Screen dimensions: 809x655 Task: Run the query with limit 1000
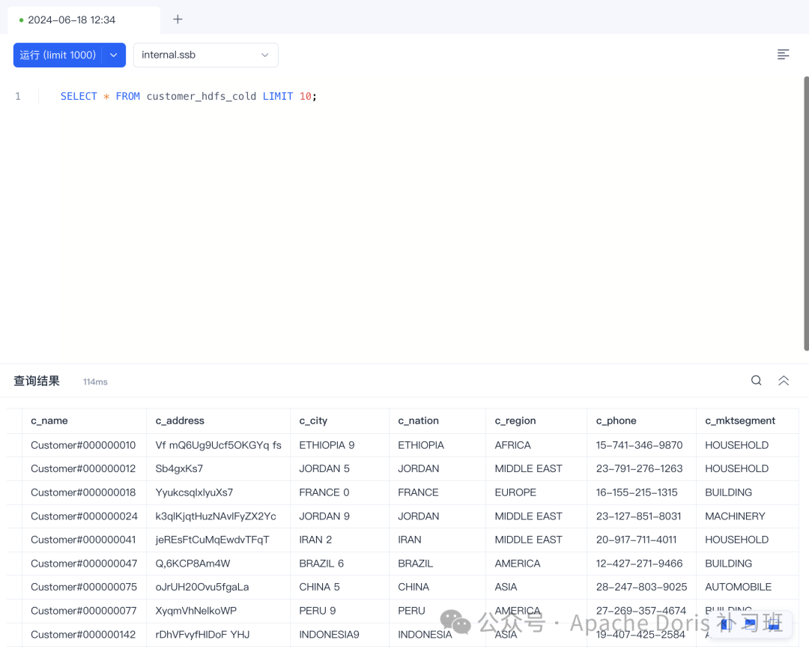coord(58,55)
